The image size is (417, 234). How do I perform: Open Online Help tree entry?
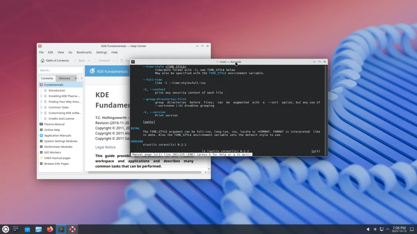(x=52, y=130)
